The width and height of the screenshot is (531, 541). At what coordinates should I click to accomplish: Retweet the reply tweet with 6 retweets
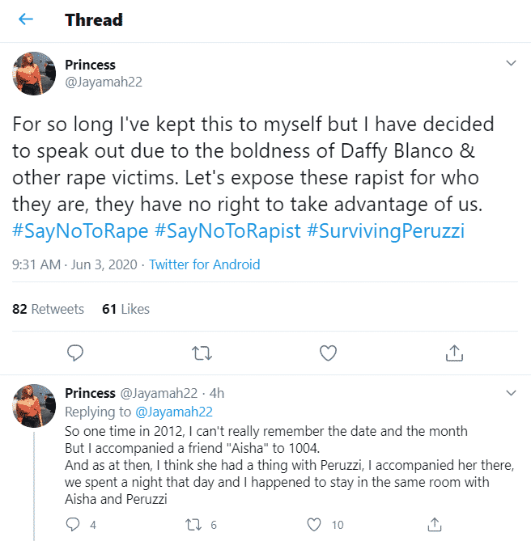point(193,524)
